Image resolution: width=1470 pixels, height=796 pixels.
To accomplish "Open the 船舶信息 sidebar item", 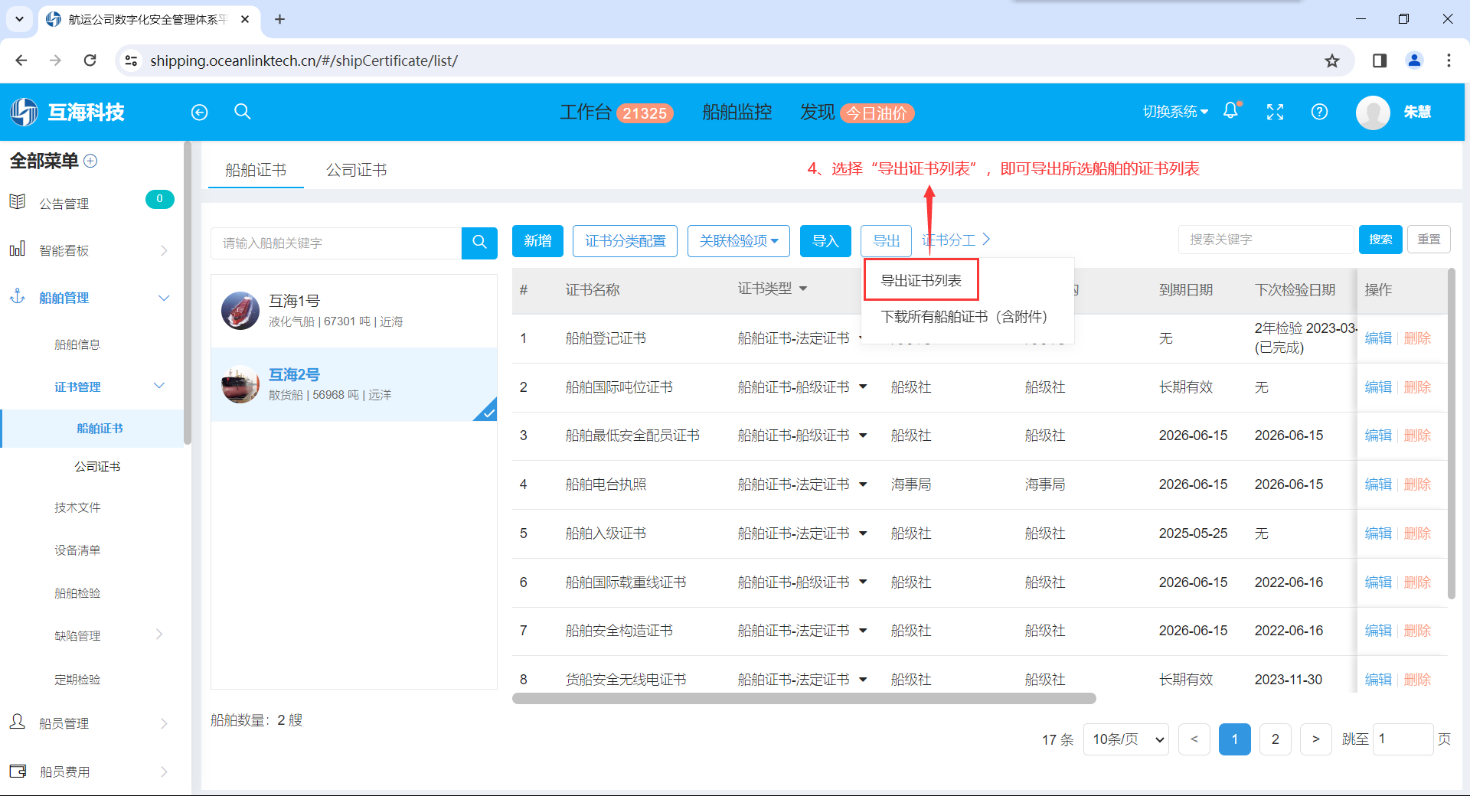I will [x=77, y=344].
